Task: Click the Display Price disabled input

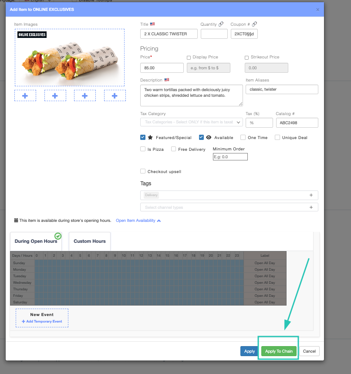Action: click(x=209, y=68)
